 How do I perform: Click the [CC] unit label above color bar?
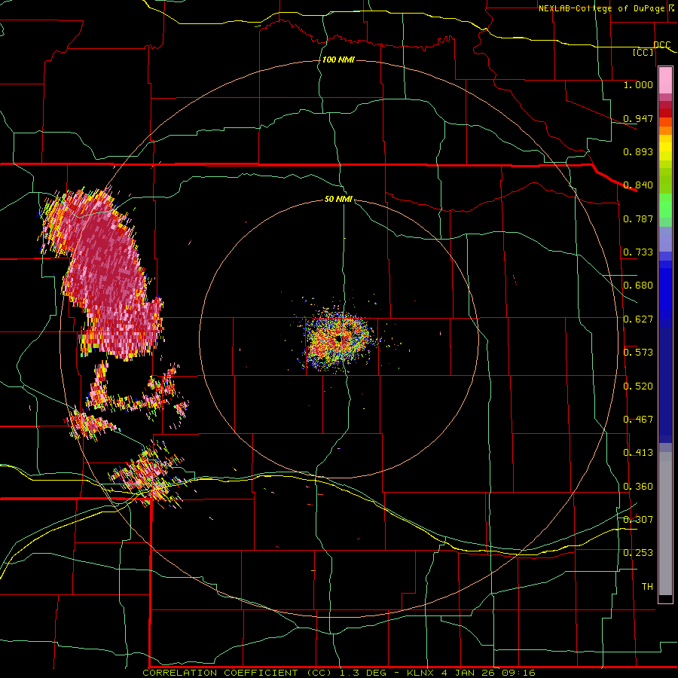coord(643,53)
